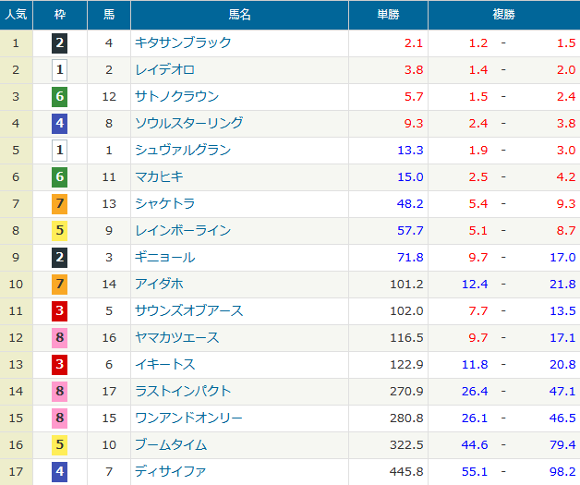Click the 445.8 win odds for ディサイファ
The height and width of the screenshot is (485, 580).
406,471
